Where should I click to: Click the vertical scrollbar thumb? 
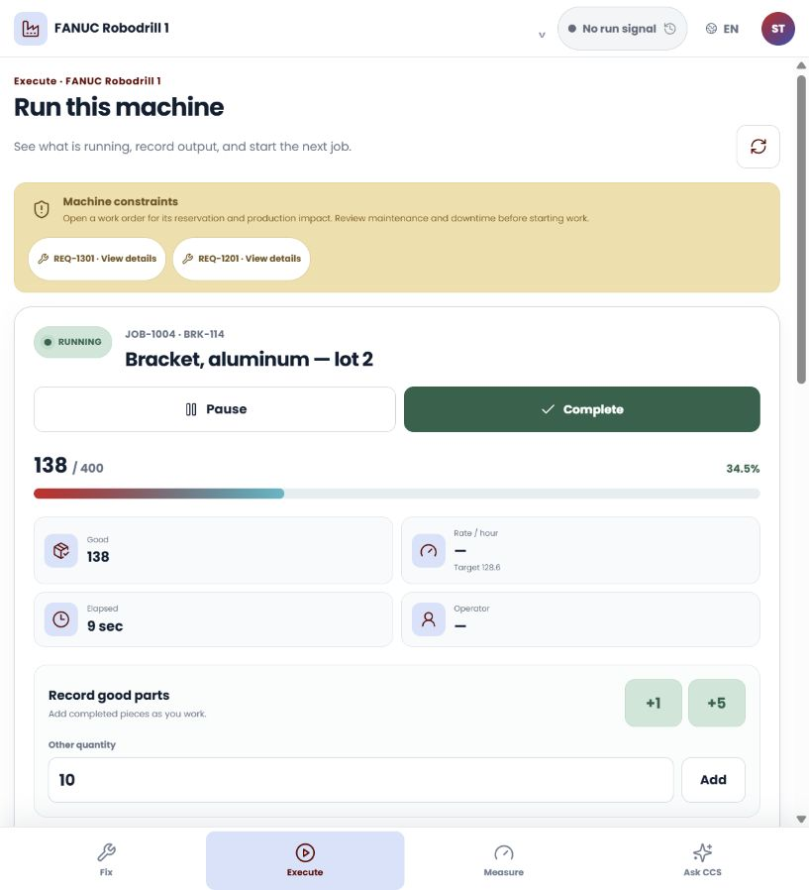pos(801,229)
